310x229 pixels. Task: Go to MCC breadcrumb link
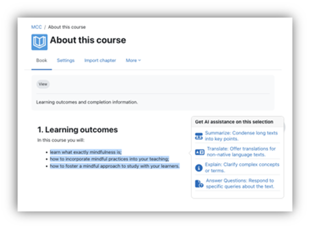[x=37, y=27]
